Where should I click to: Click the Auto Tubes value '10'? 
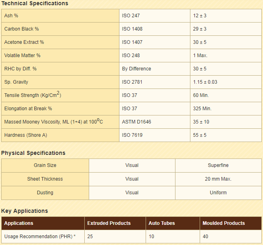(151, 237)
